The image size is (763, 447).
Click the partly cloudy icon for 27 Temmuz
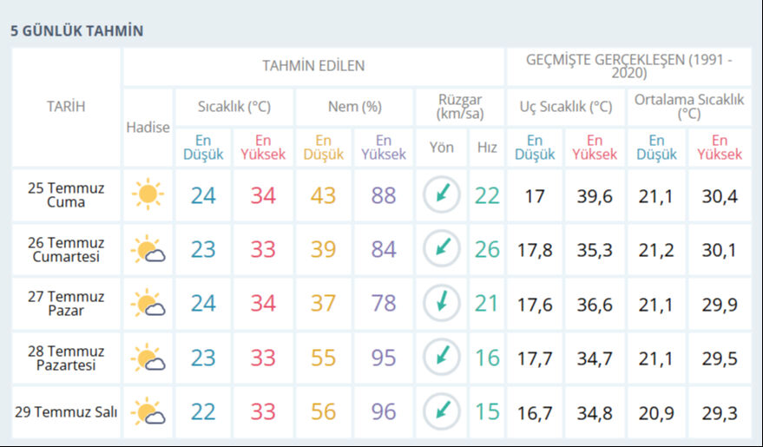[x=148, y=303]
